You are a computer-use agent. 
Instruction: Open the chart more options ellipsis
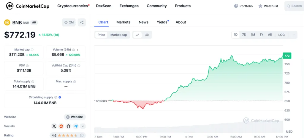tap(293, 35)
